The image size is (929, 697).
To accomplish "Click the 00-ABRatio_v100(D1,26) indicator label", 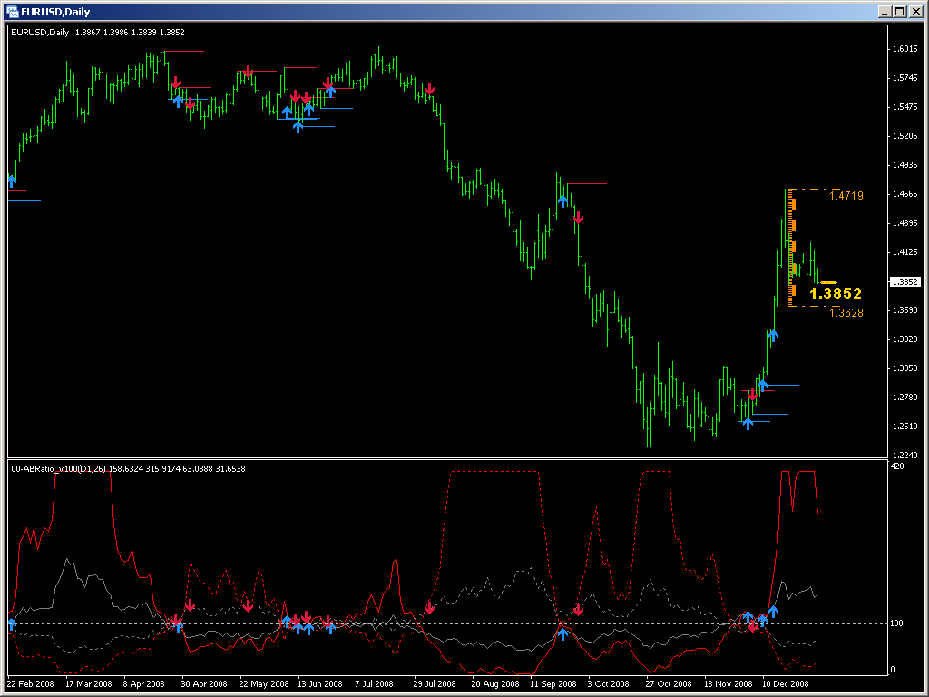I will click(x=58, y=469).
